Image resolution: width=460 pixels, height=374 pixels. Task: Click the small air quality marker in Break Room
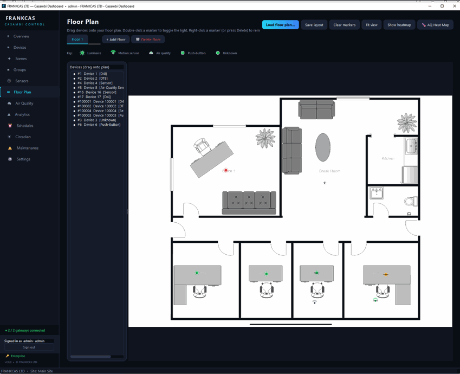click(325, 183)
